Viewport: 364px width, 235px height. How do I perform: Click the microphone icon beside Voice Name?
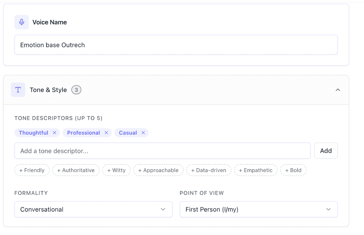point(22,22)
